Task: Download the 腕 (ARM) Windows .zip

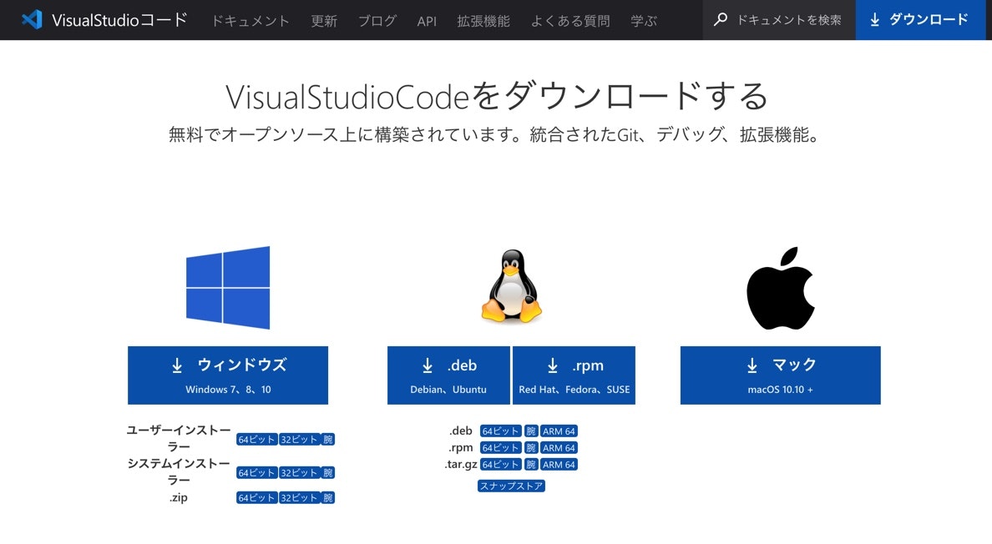Action: pyautogui.click(x=327, y=498)
